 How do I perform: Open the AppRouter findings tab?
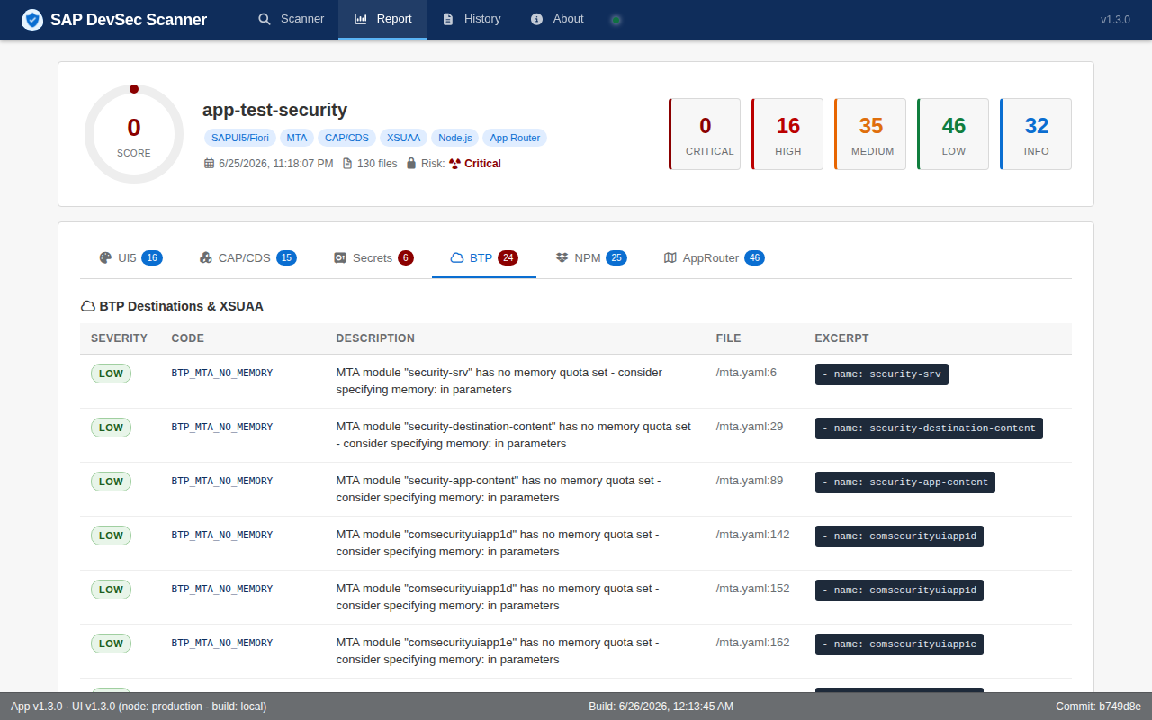pos(714,258)
